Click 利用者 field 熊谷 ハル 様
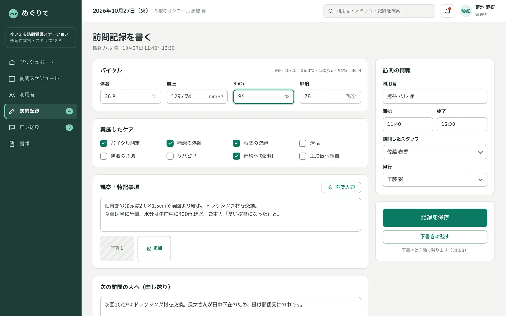Screen dimensions: 506x316 (435, 97)
